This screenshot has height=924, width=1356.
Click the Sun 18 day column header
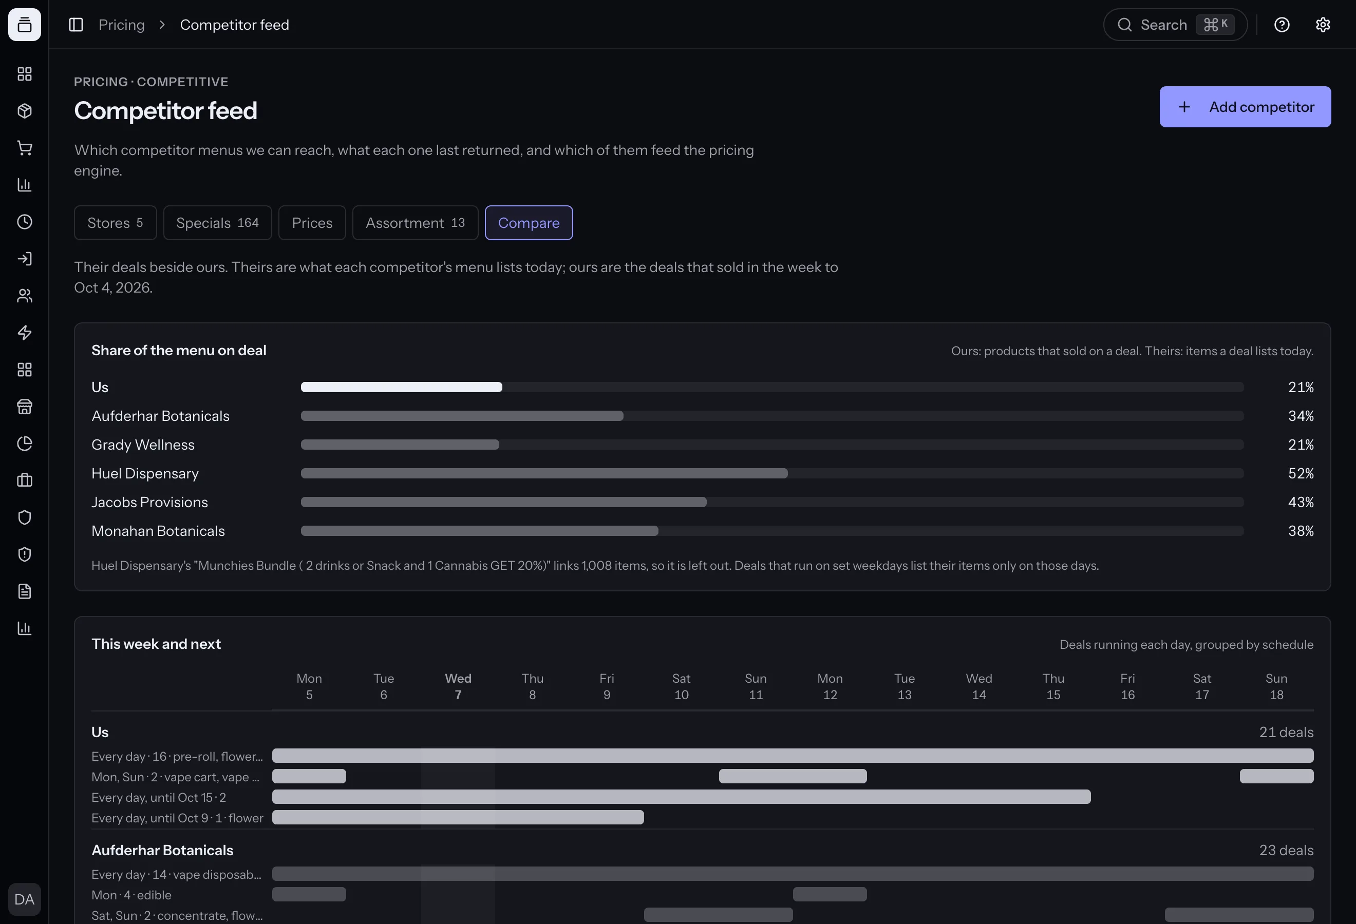click(x=1277, y=686)
